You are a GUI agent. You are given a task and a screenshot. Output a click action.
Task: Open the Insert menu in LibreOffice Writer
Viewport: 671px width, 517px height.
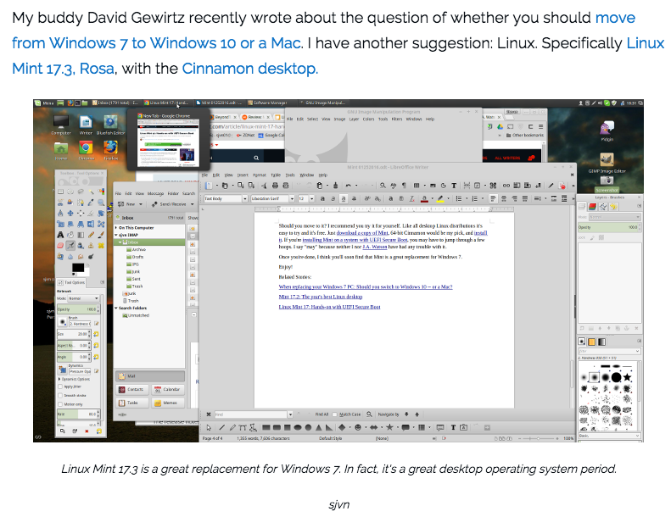[243, 175]
